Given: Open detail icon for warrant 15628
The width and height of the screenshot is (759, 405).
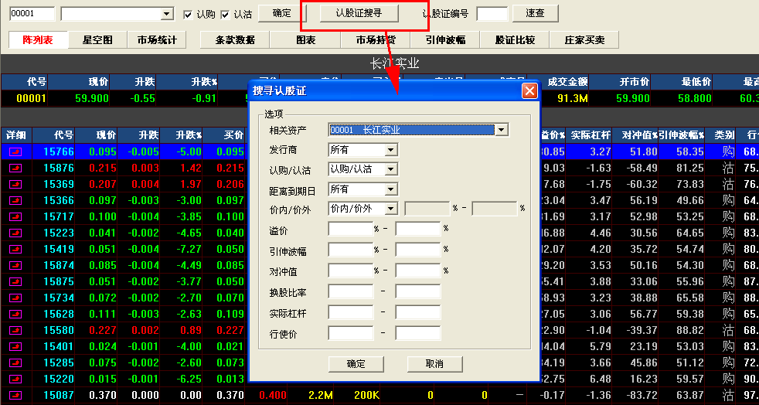Looking at the screenshot, I should pos(15,315).
